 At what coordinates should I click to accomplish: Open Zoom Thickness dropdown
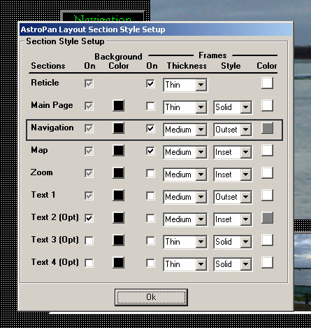click(x=185, y=175)
